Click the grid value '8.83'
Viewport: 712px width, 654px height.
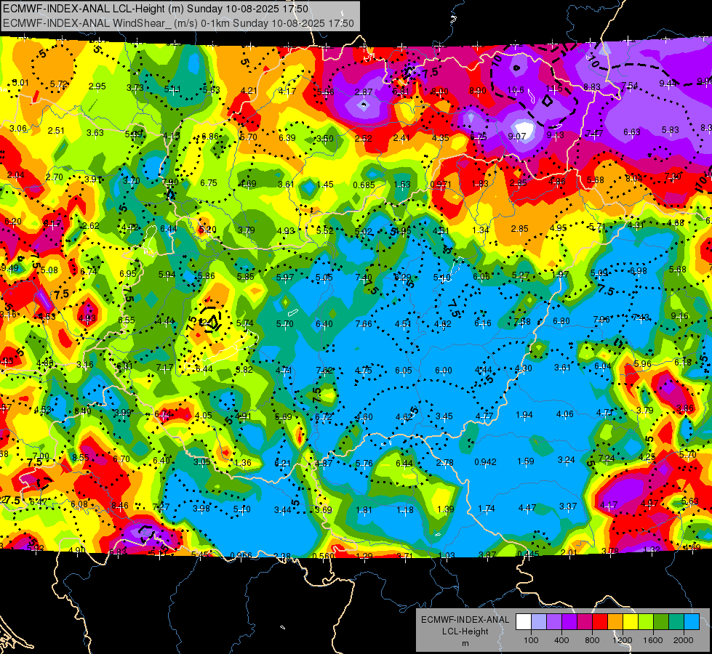592,86
